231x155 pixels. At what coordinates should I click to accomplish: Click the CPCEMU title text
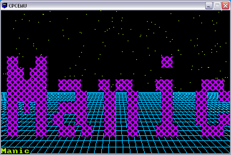coord(18,6)
